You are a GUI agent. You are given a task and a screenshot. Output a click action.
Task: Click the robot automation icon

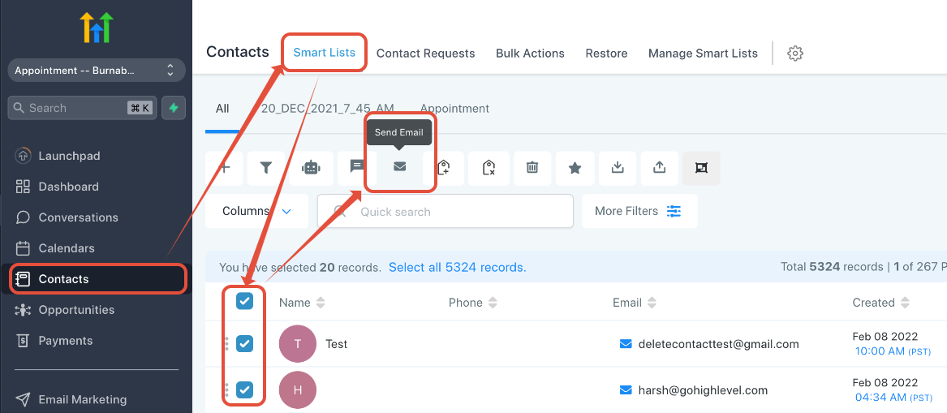(311, 168)
